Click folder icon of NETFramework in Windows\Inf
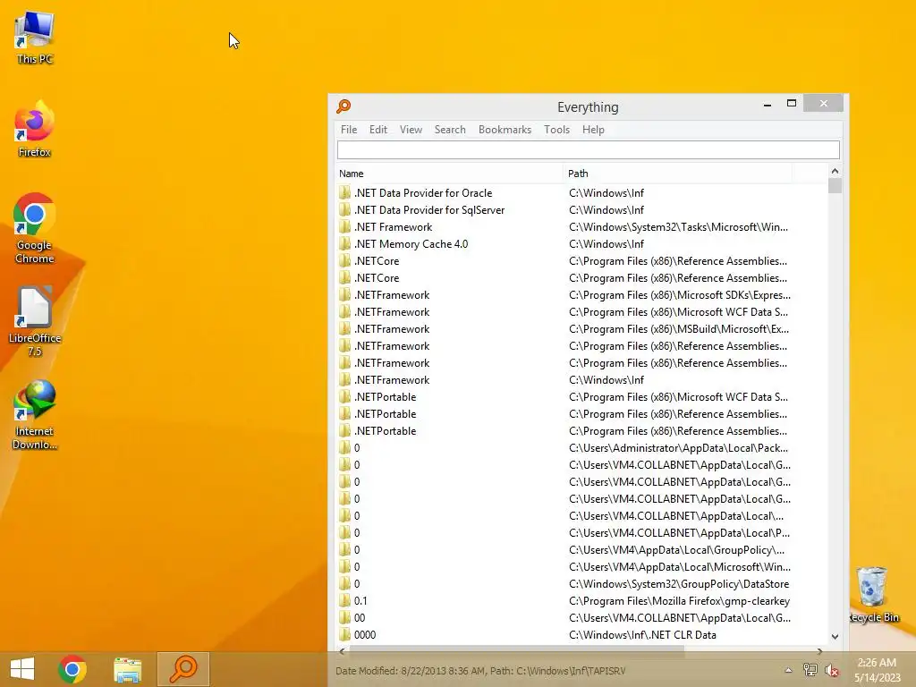Screen dimensions: 916x687 coord(344,379)
